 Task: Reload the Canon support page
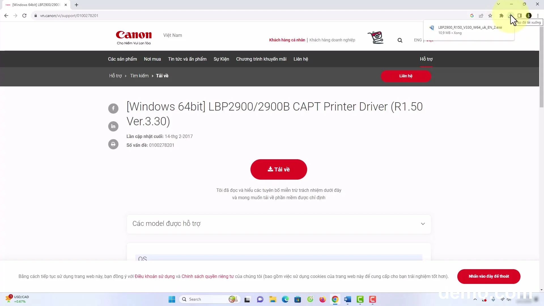(24, 16)
